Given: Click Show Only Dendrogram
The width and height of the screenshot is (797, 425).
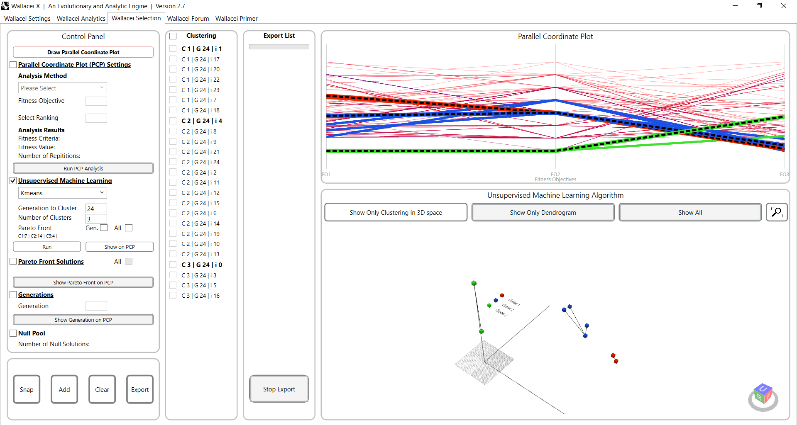Looking at the screenshot, I should pos(543,212).
